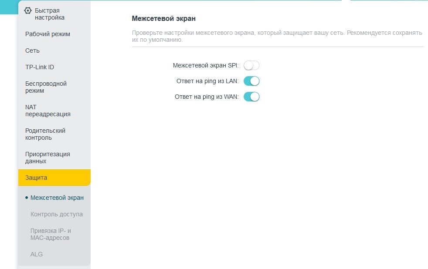This screenshot has width=428, height=269.
Task: Go to the ALG subpage
Action: pyautogui.click(x=37, y=254)
